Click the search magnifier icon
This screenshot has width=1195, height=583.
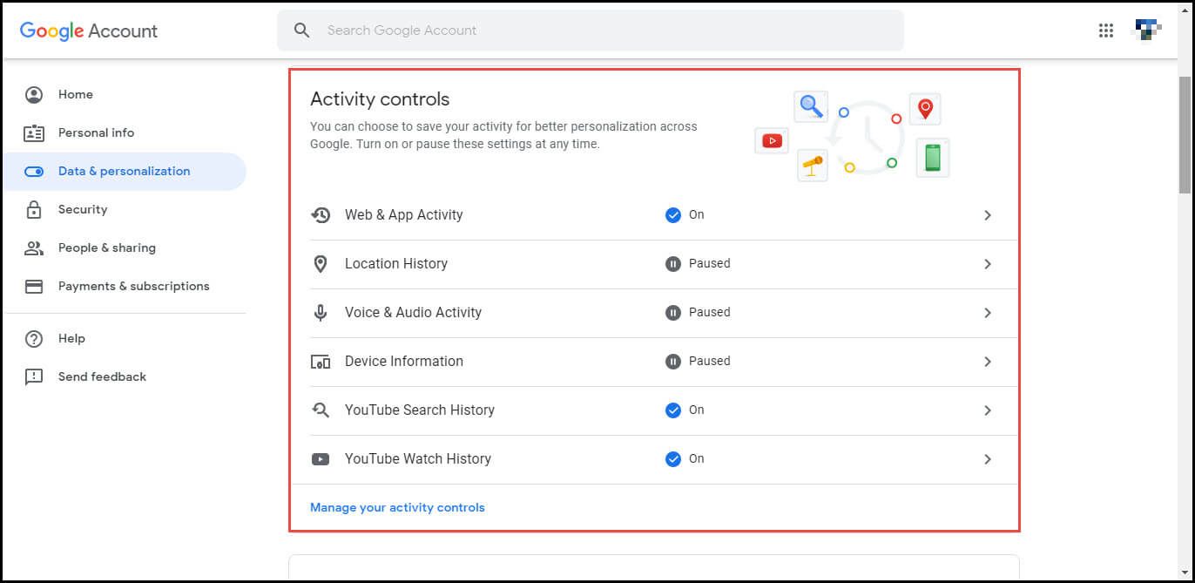302,31
